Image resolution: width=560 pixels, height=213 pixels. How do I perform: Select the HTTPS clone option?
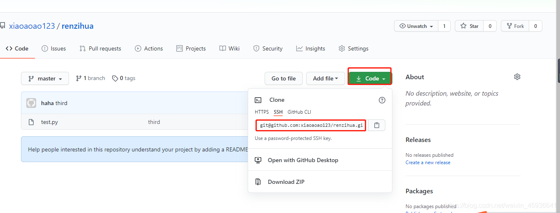[262, 112]
